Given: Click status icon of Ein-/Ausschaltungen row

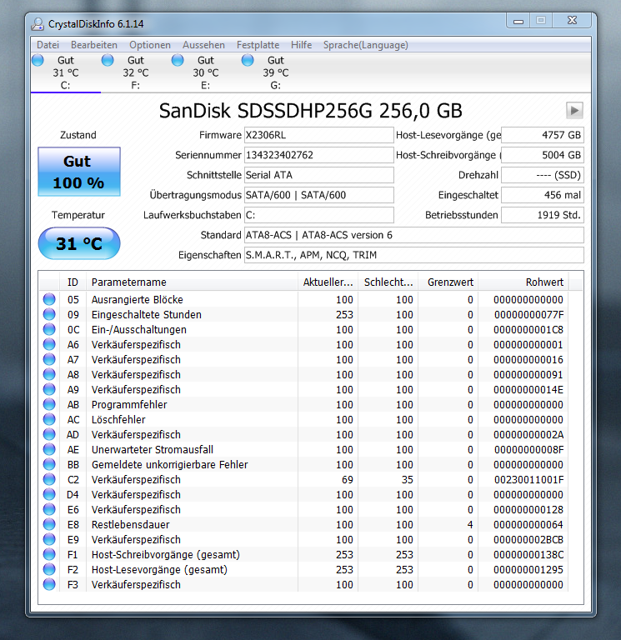Looking at the screenshot, I should pyautogui.click(x=49, y=330).
